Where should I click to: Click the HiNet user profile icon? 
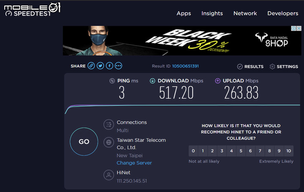[x=109, y=175]
